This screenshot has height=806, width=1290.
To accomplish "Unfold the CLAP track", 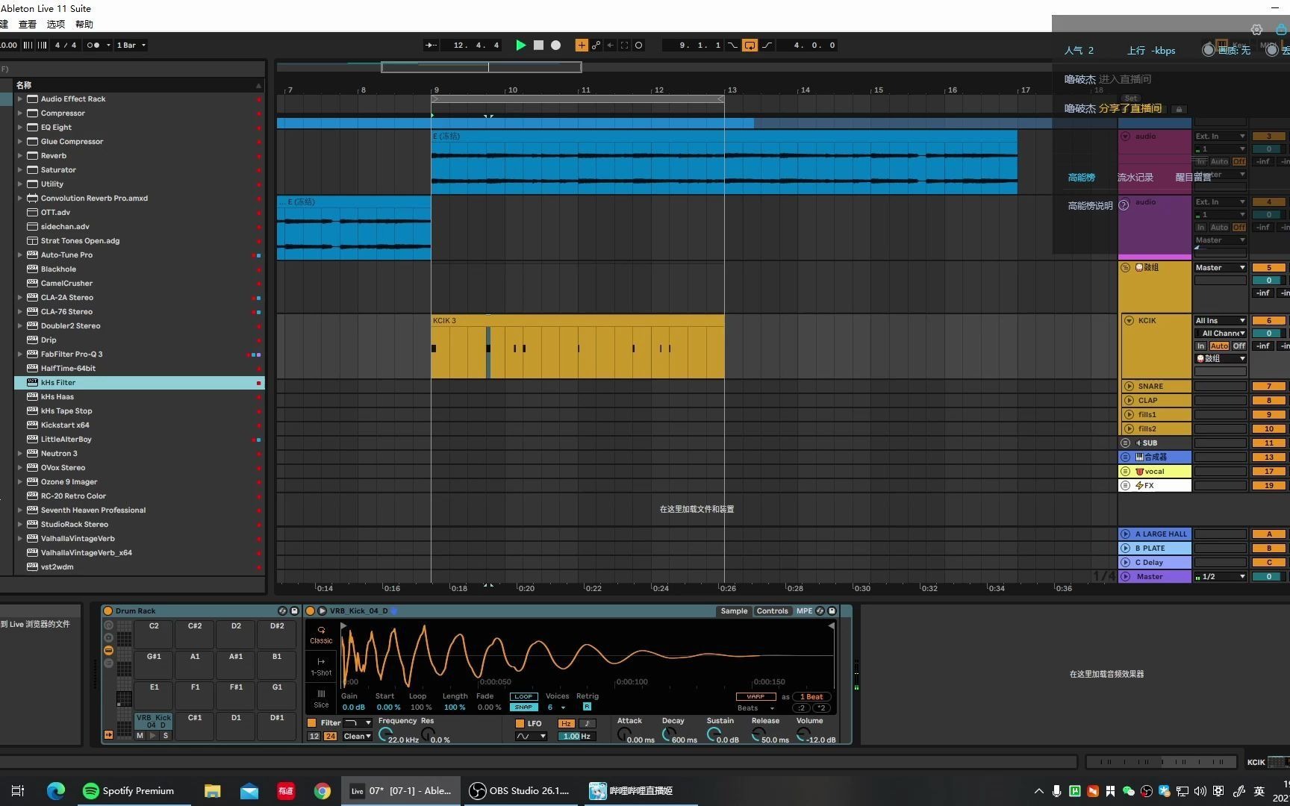I will (1129, 401).
